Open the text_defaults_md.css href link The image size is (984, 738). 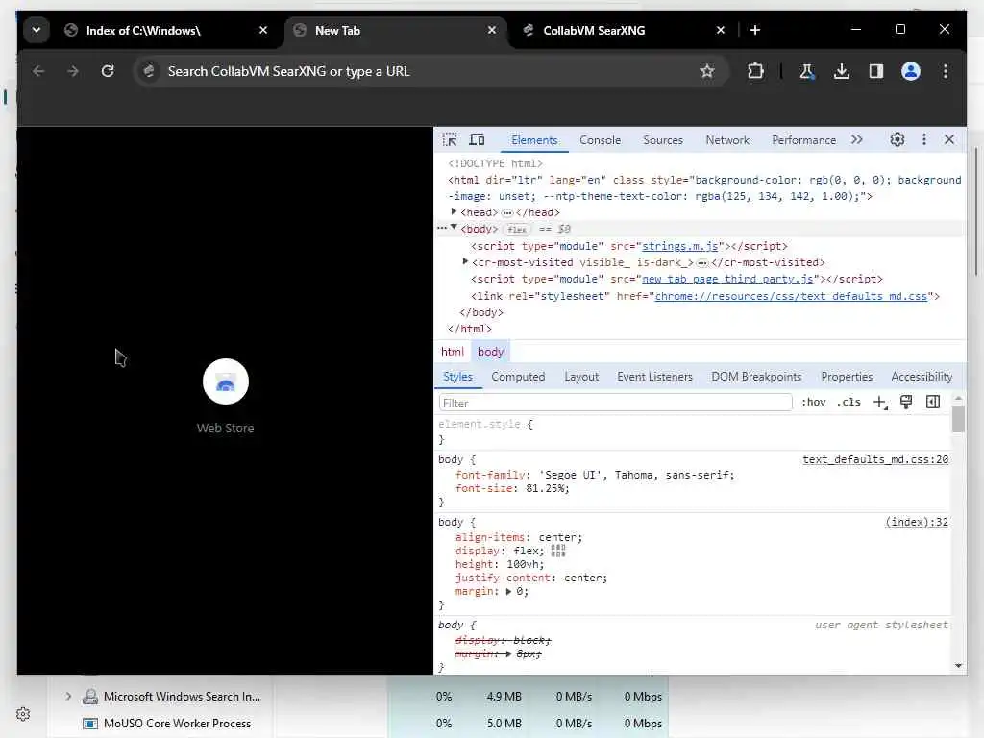(x=791, y=296)
